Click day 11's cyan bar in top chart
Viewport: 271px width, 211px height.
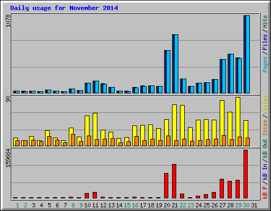click(97, 87)
